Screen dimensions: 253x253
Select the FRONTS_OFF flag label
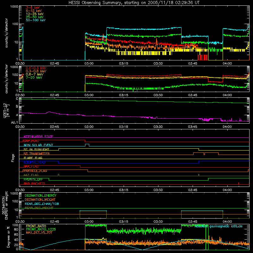click(x=33, y=179)
